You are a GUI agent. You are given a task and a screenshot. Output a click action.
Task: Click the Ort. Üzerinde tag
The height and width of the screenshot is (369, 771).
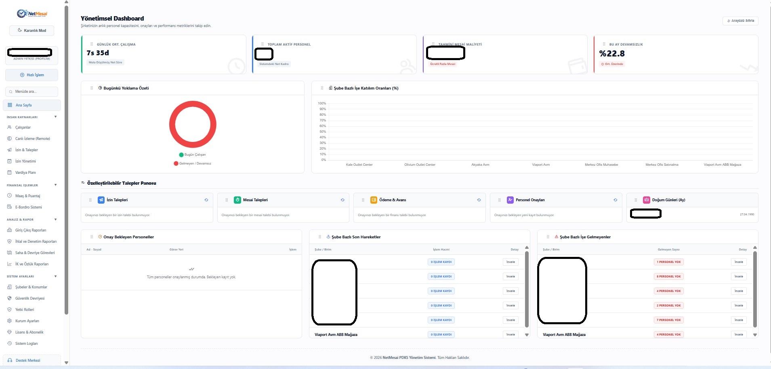point(612,64)
